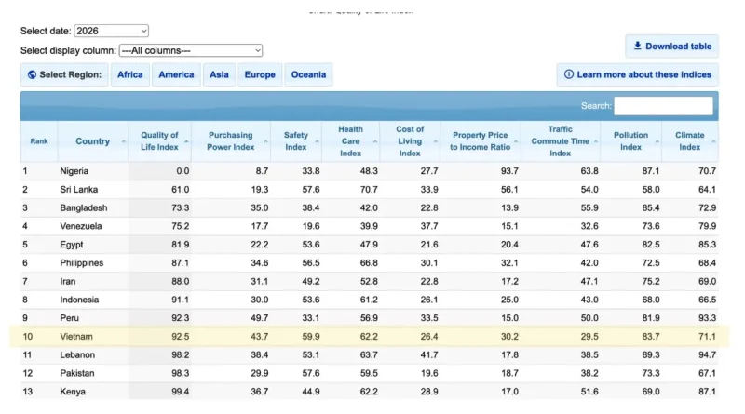This screenshot has height=414, width=745.
Task: Sort by Quality of Life Index
Action: click(159, 141)
